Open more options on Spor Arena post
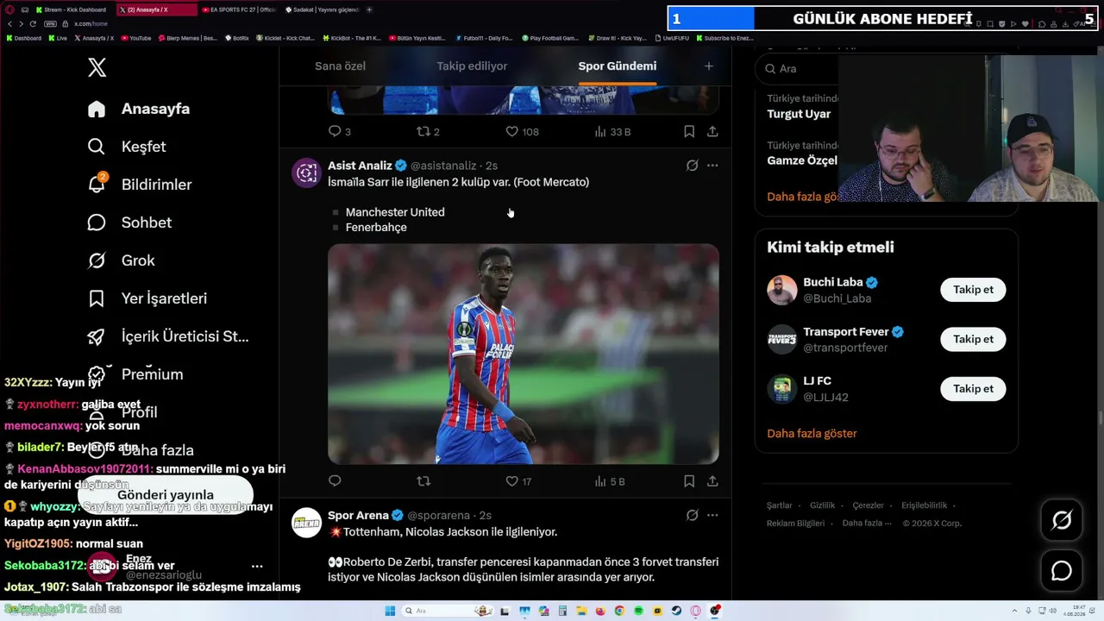The width and height of the screenshot is (1104, 621). click(712, 516)
